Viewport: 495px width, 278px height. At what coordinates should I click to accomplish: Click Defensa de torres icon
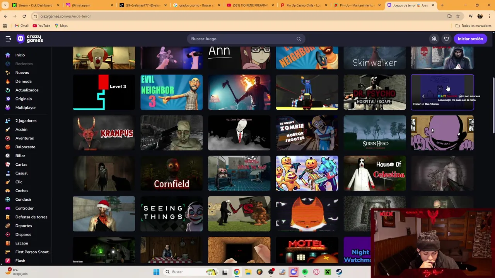8,217
